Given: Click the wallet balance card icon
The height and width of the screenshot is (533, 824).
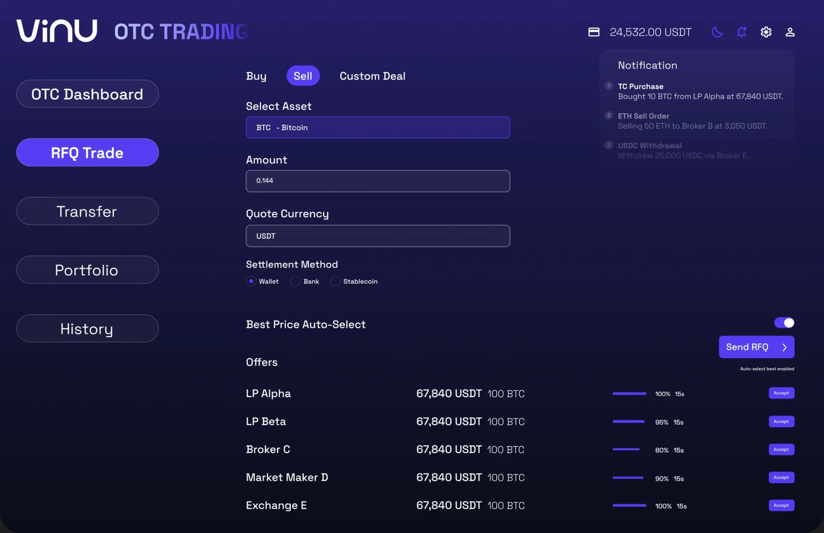Looking at the screenshot, I should point(594,32).
